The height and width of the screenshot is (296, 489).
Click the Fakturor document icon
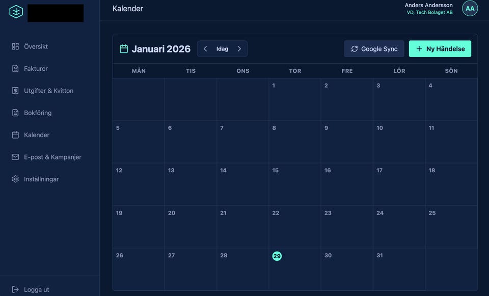pos(15,68)
